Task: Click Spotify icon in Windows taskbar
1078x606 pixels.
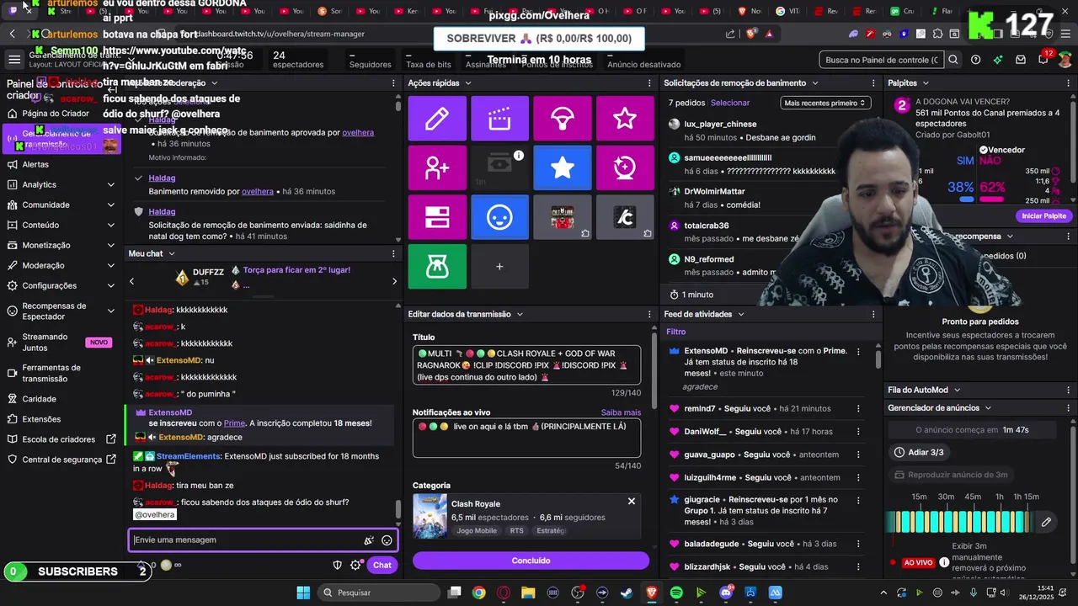Action: pyautogui.click(x=676, y=593)
